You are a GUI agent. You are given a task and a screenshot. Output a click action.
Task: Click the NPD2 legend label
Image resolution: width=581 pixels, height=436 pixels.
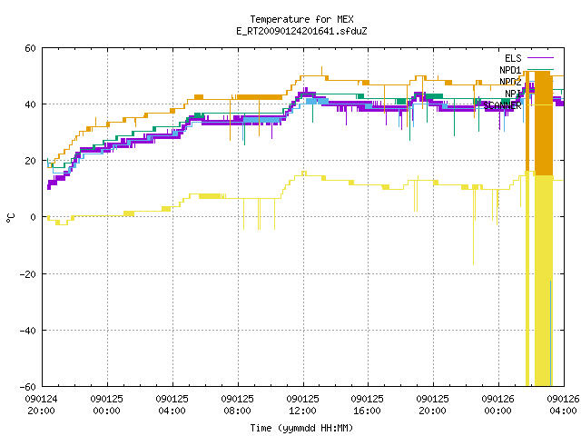(x=510, y=82)
